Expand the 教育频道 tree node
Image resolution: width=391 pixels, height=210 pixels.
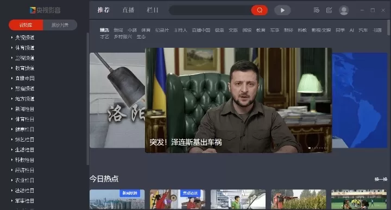(x=22, y=68)
